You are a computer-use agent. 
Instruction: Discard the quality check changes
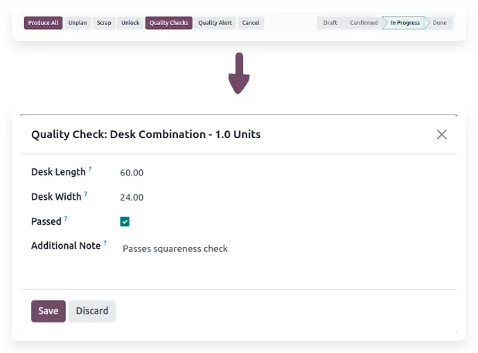(92, 311)
